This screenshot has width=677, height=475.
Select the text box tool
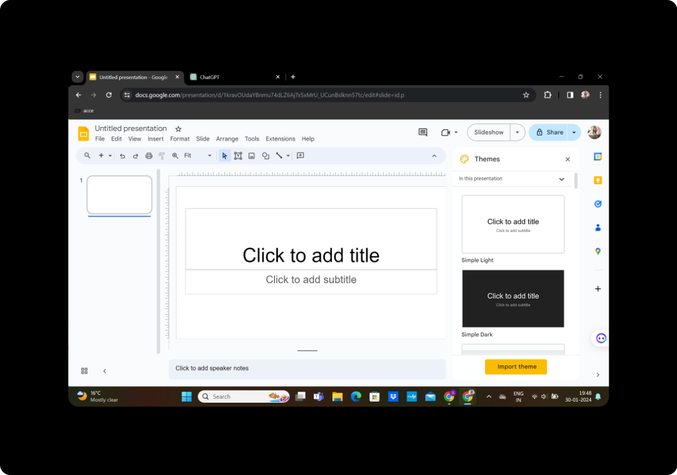point(238,156)
